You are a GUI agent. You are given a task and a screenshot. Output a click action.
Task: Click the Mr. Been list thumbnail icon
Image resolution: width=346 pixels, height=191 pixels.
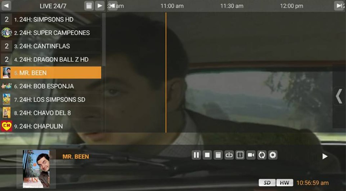pos(6,73)
